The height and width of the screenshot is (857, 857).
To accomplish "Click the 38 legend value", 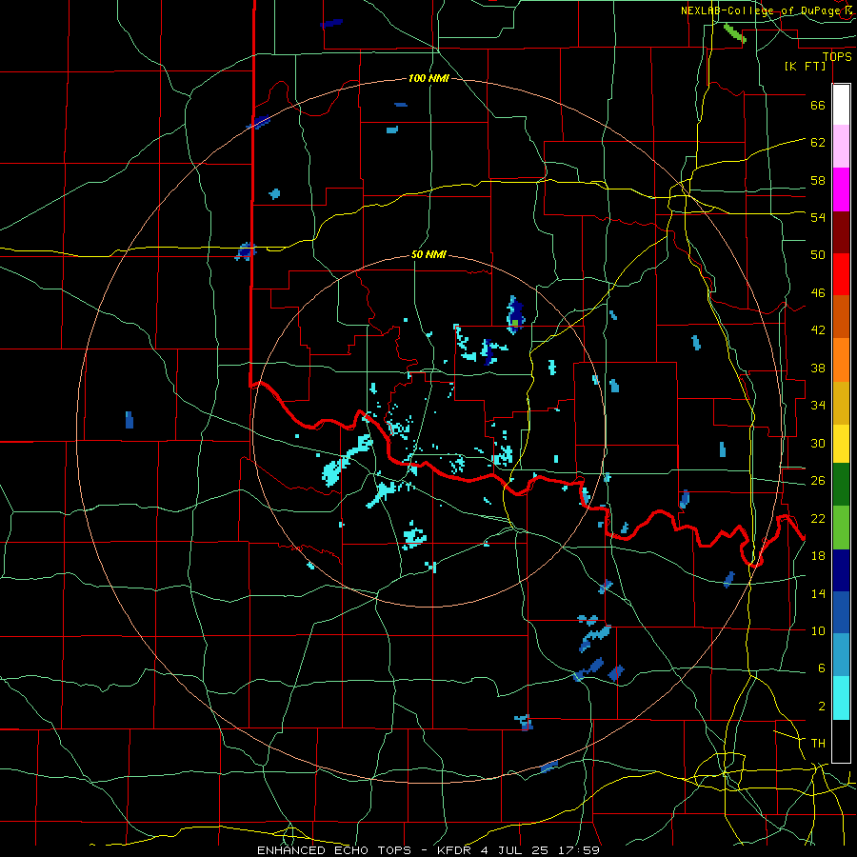I will tap(818, 368).
